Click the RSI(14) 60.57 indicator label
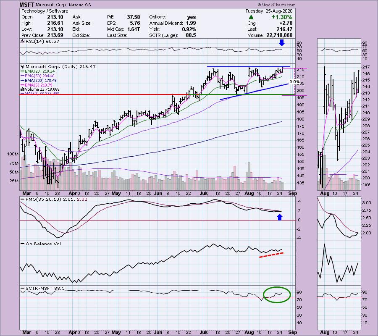Viewport: 378px width, 336px height. (x=42, y=42)
